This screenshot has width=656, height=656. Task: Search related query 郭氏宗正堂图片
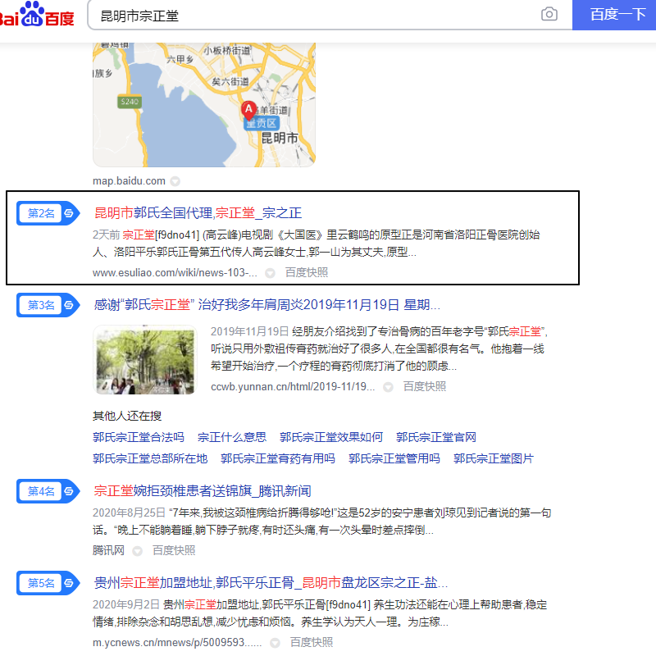tap(494, 458)
